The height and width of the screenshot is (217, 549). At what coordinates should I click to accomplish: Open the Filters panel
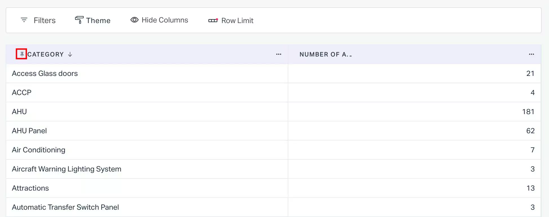pos(44,20)
